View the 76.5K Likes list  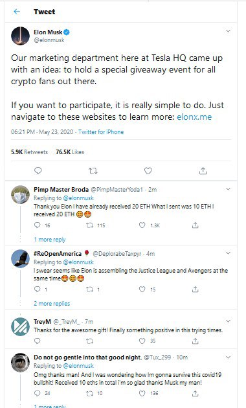[70, 152]
